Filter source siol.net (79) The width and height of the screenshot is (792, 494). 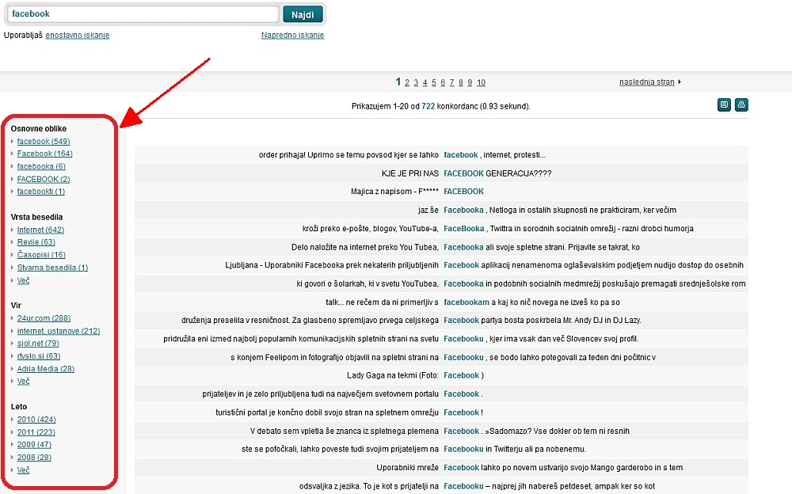38,344
